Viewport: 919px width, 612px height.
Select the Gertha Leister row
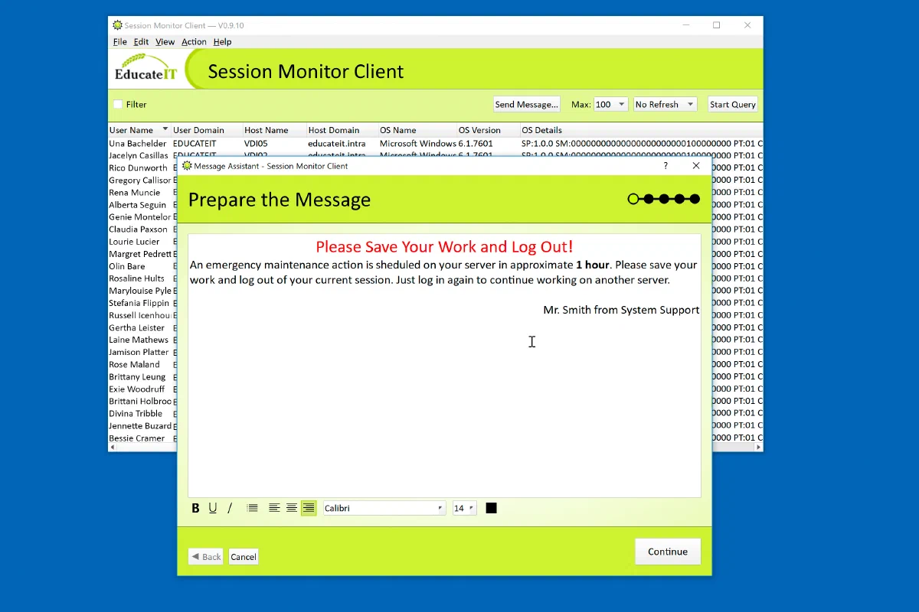[x=142, y=327]
